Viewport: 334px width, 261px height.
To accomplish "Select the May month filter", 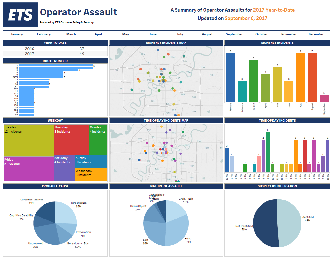I will click(x=126, y=34).
